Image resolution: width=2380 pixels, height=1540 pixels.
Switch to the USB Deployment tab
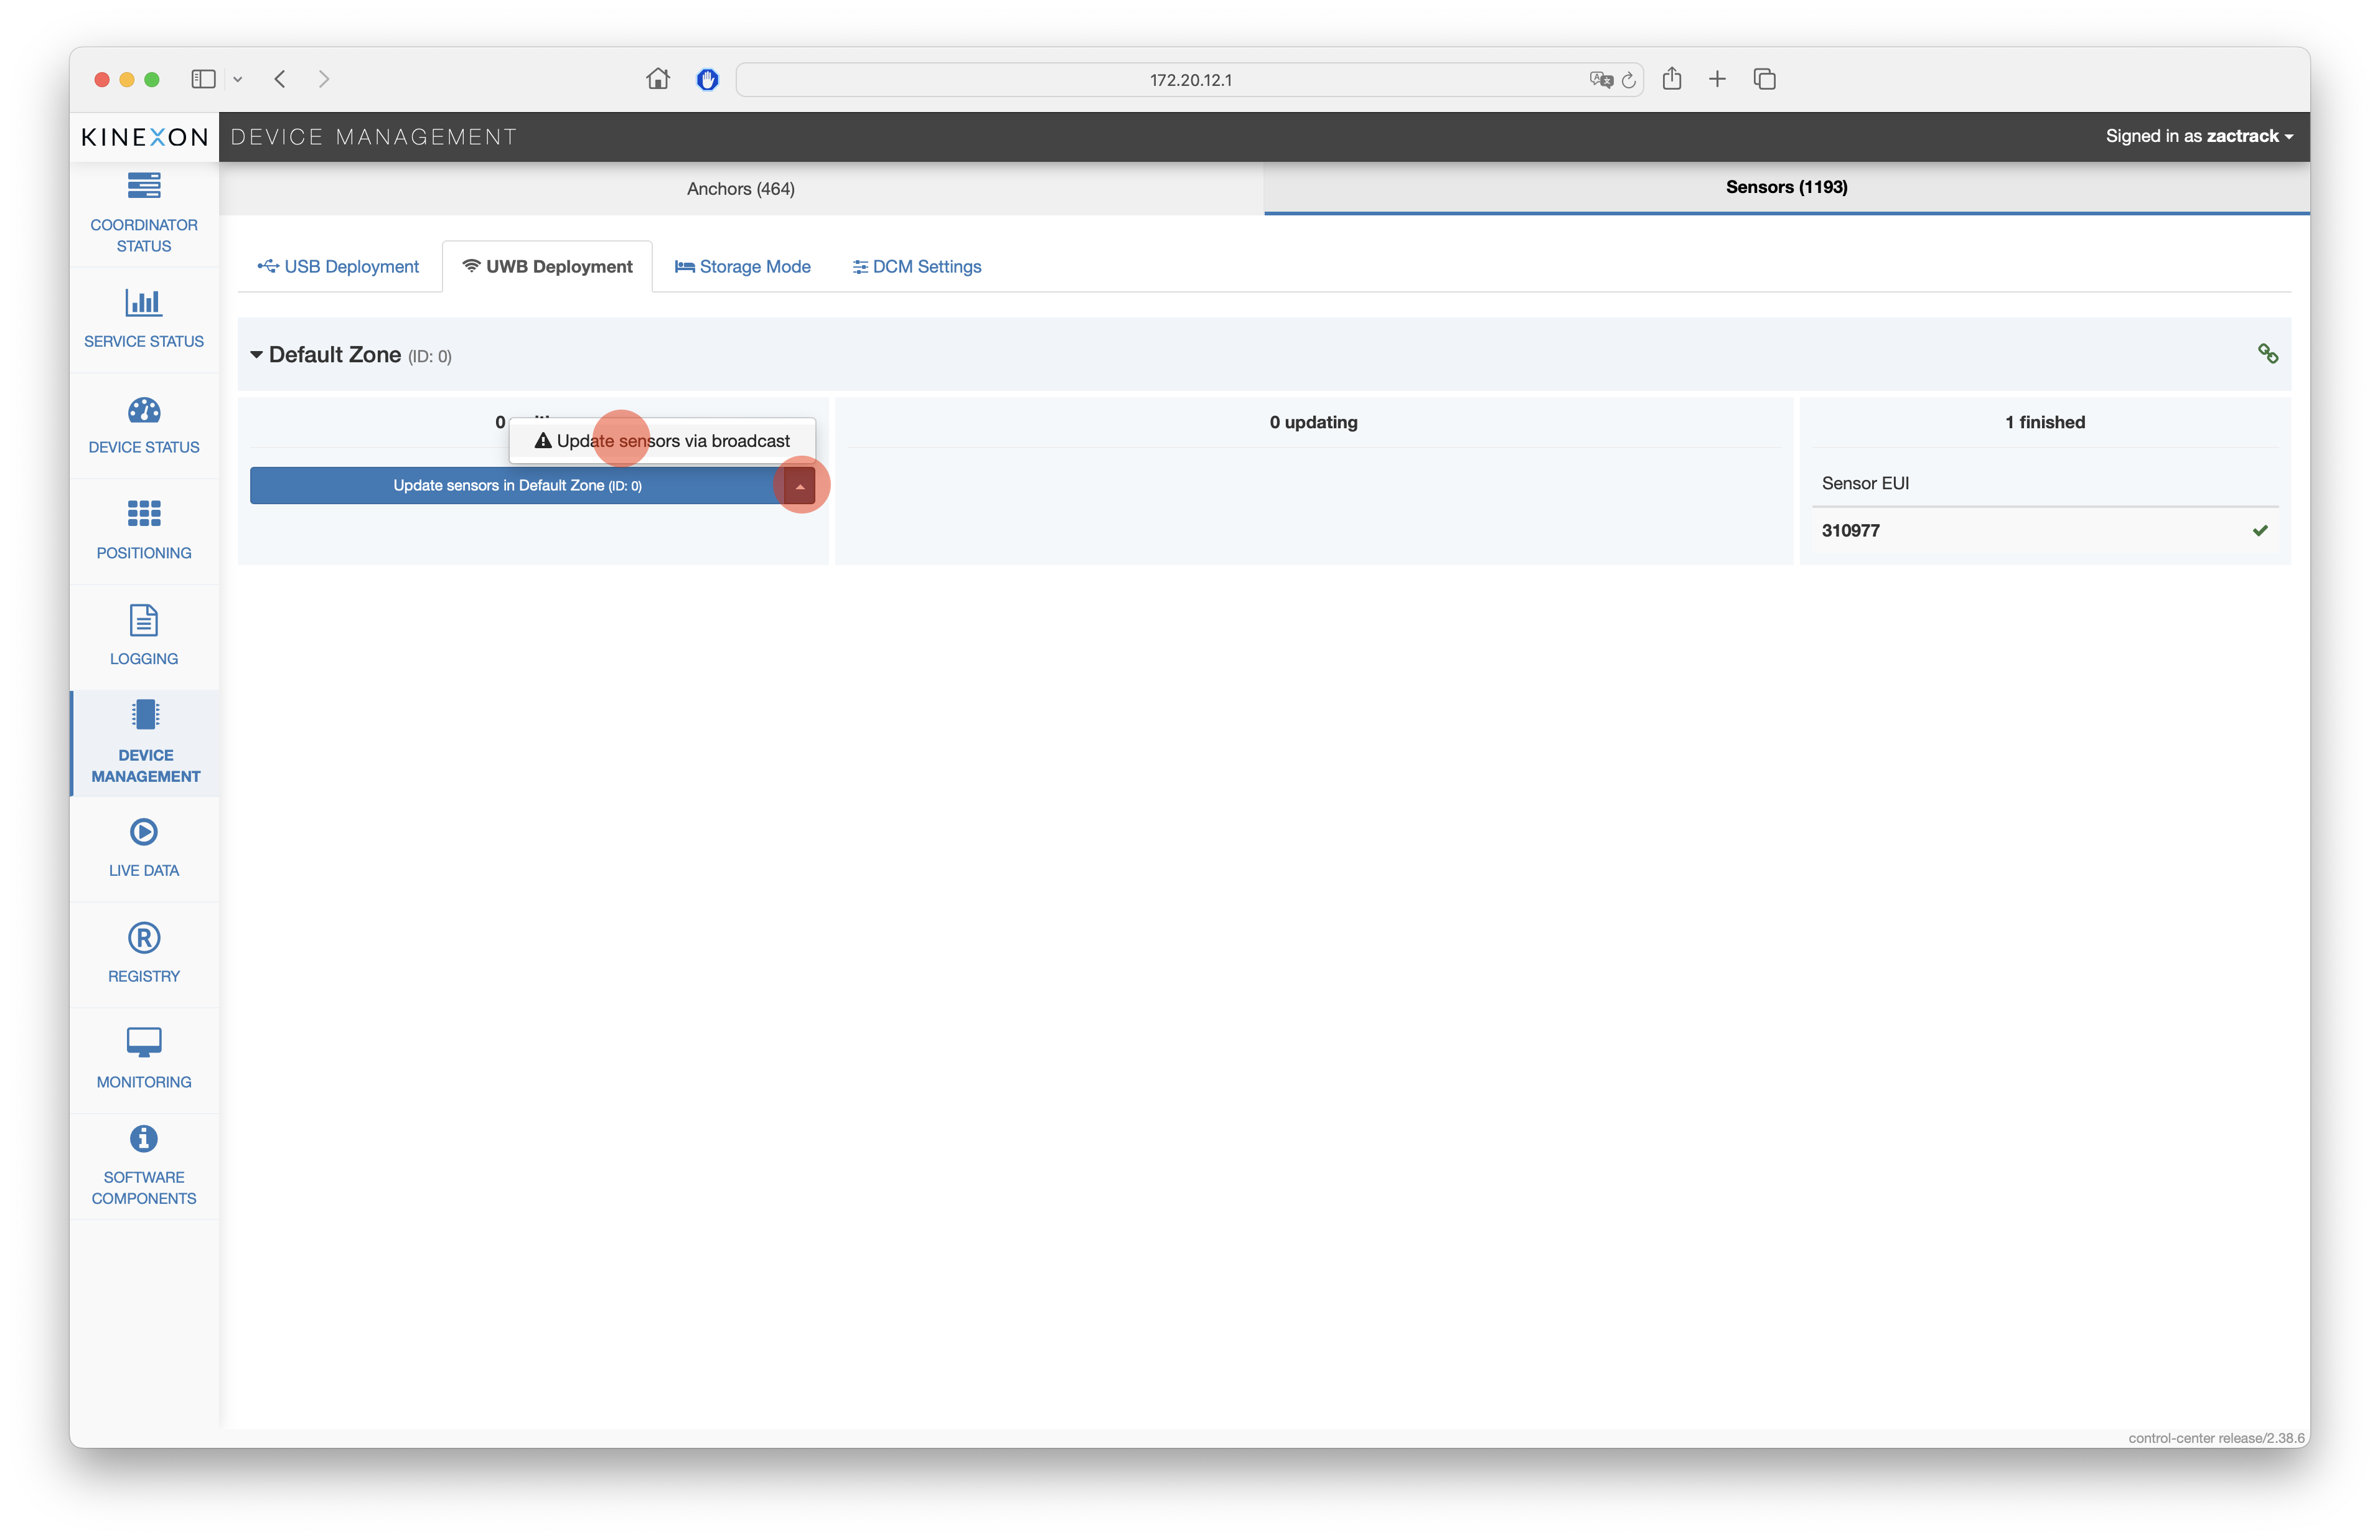point(339,267)
